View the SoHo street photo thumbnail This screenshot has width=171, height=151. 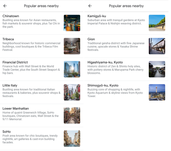pos(72,138)
